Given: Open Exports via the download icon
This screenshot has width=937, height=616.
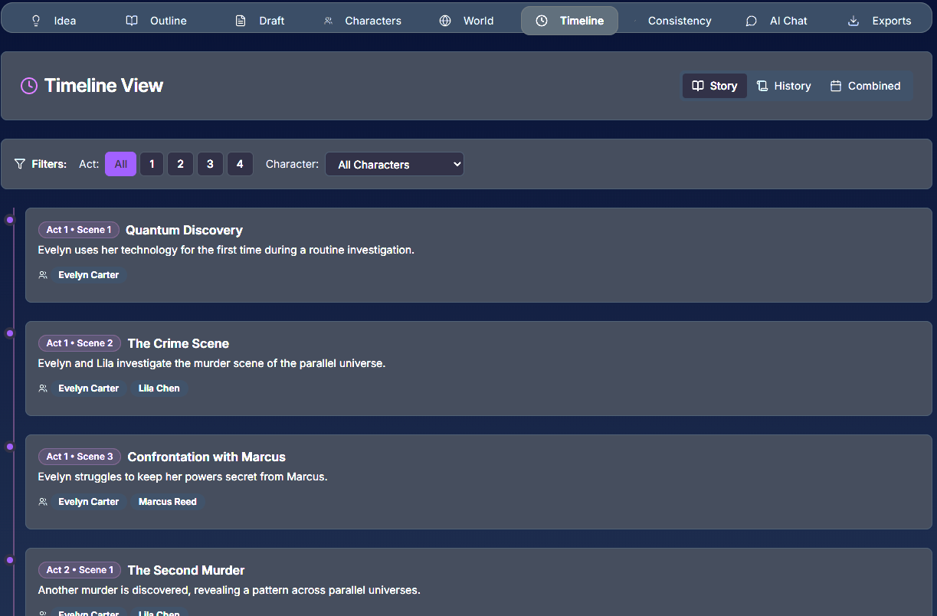Looking at the screenshot, I should [853, 21].
